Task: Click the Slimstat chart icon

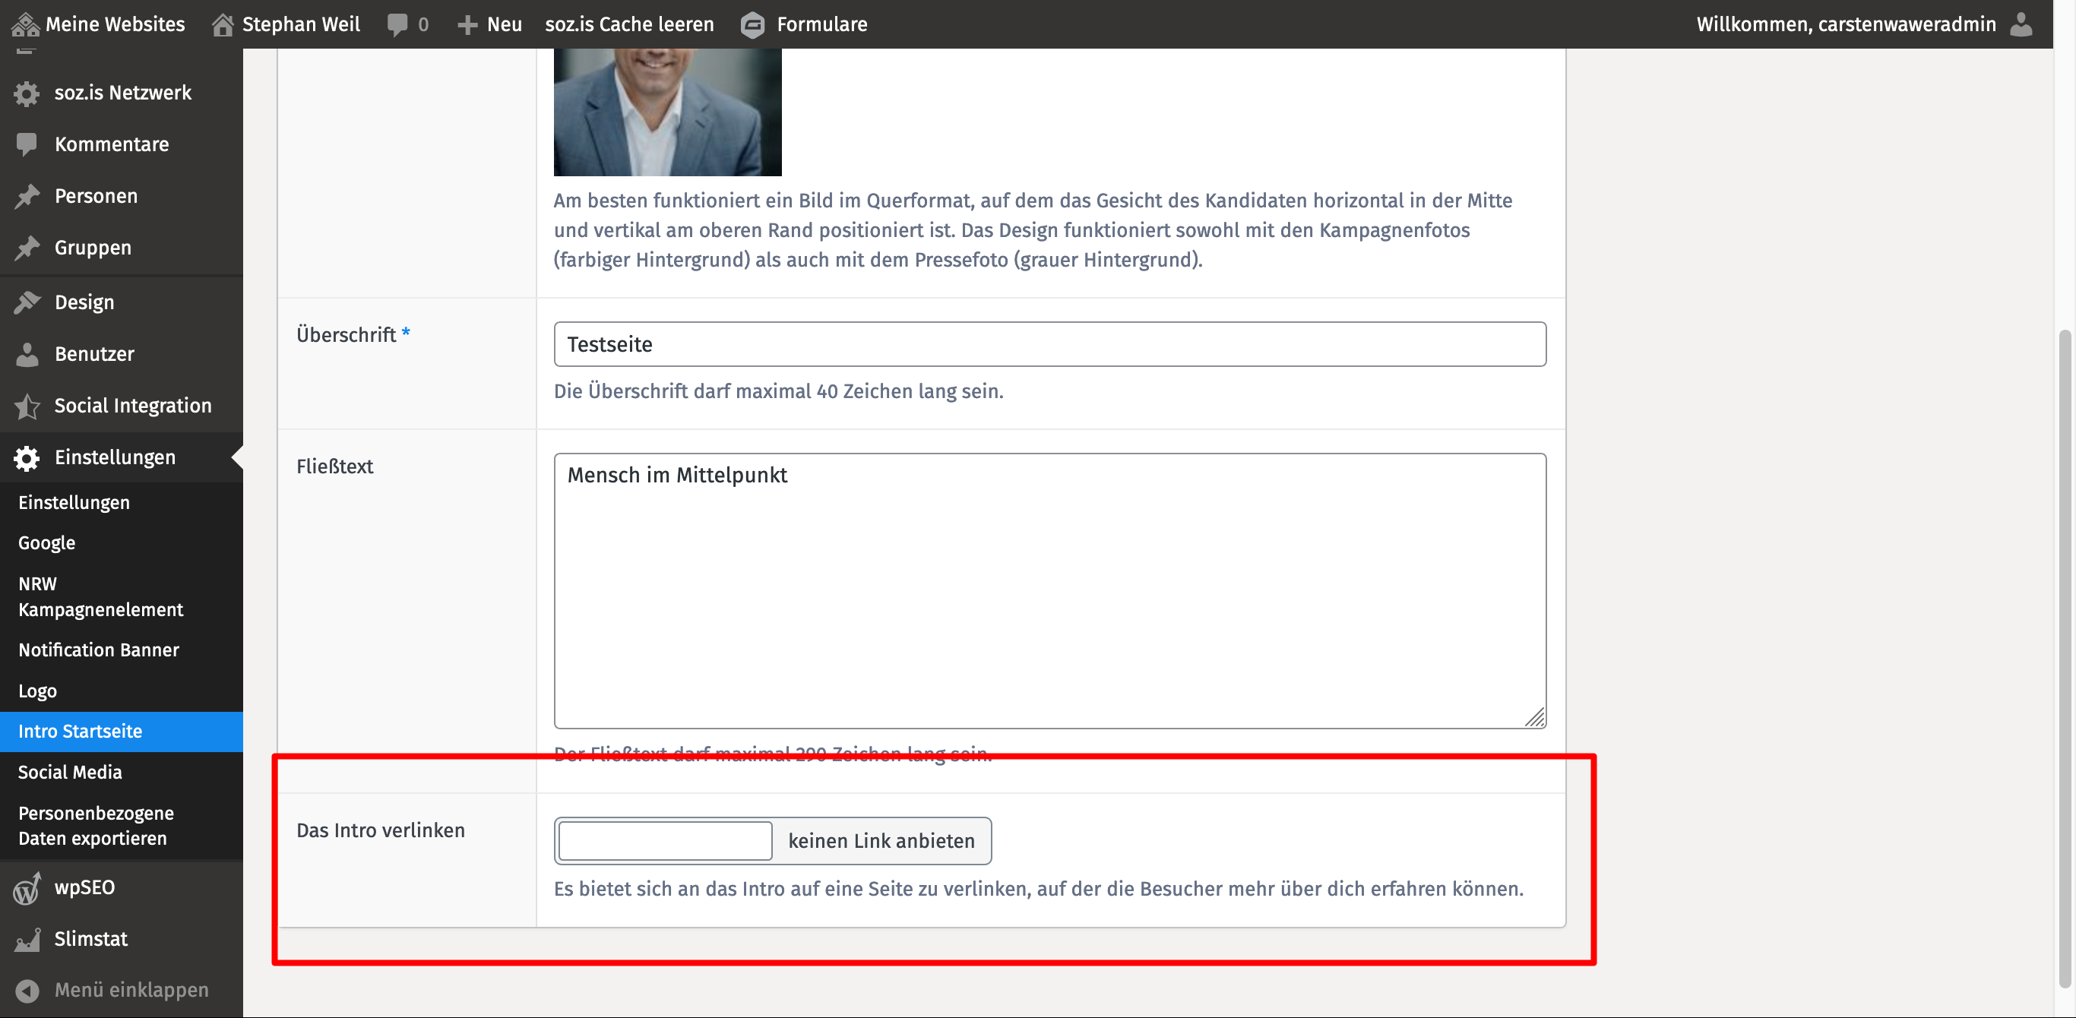Action: 27,940
